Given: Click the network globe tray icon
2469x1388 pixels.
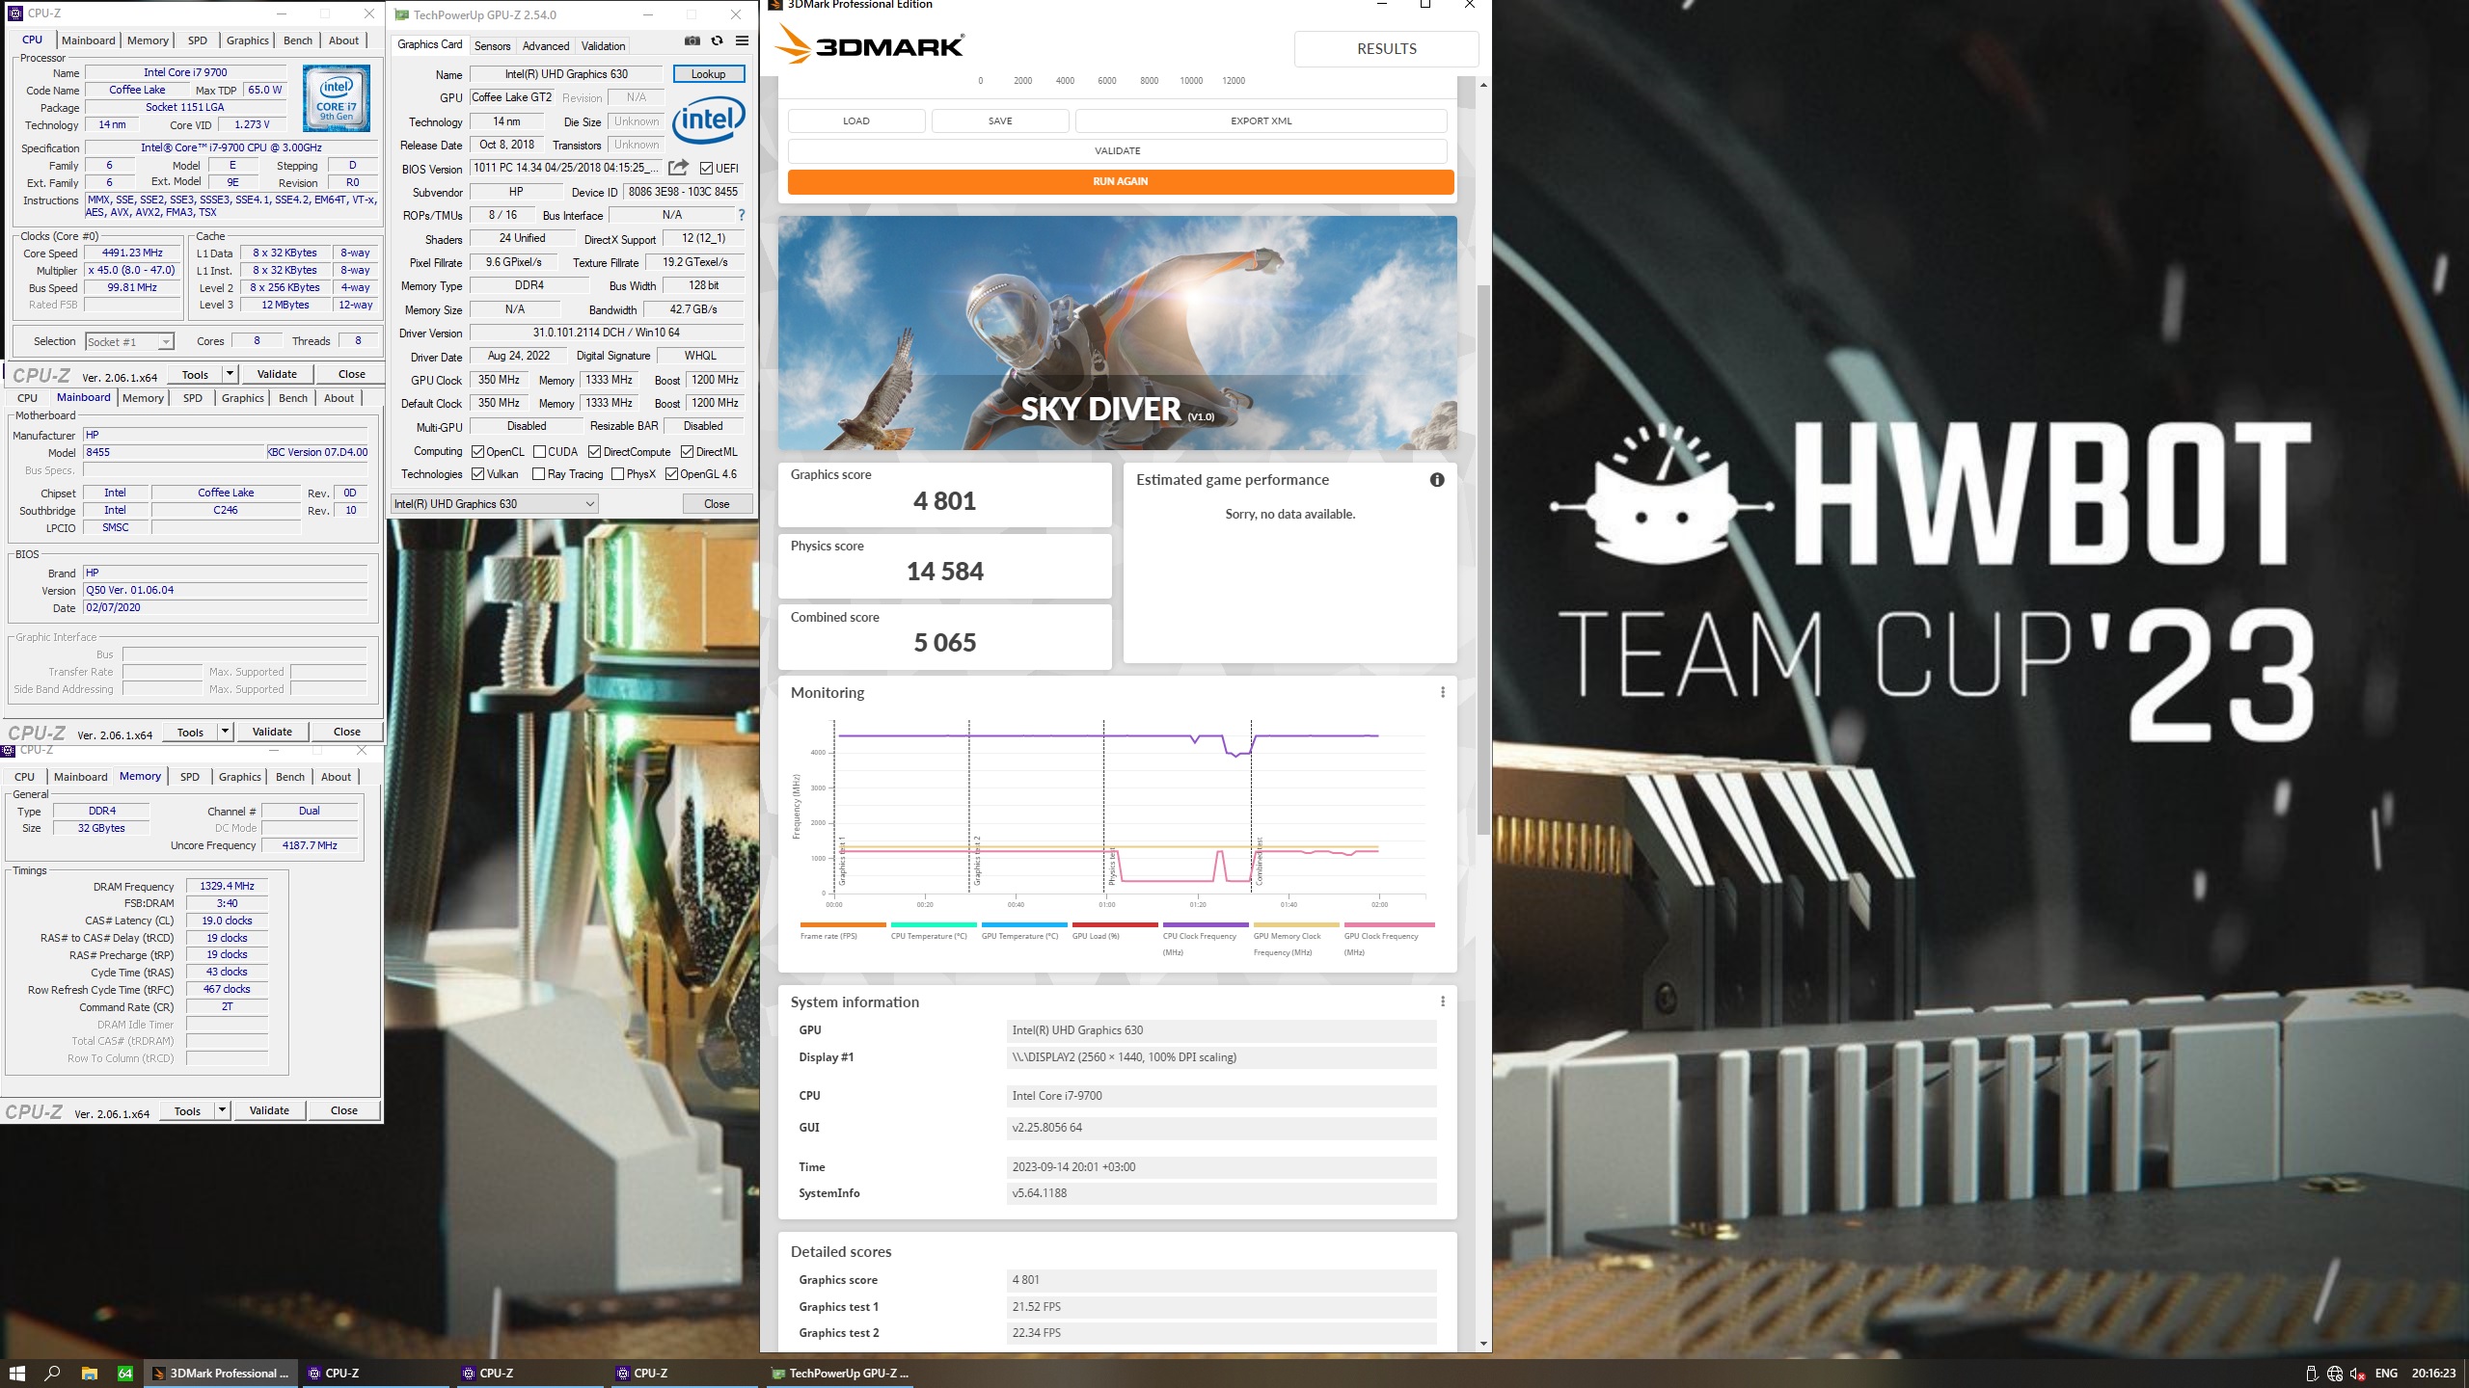Looking at the screenshot, I should click(2335, 1374).
